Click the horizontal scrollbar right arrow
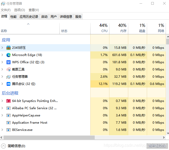Screen dimensions: 169x150 (164, 138)
